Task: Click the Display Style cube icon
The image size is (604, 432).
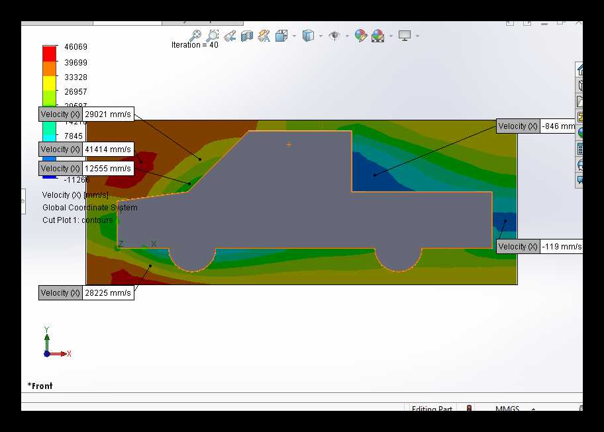Action: tap(308, 36)
